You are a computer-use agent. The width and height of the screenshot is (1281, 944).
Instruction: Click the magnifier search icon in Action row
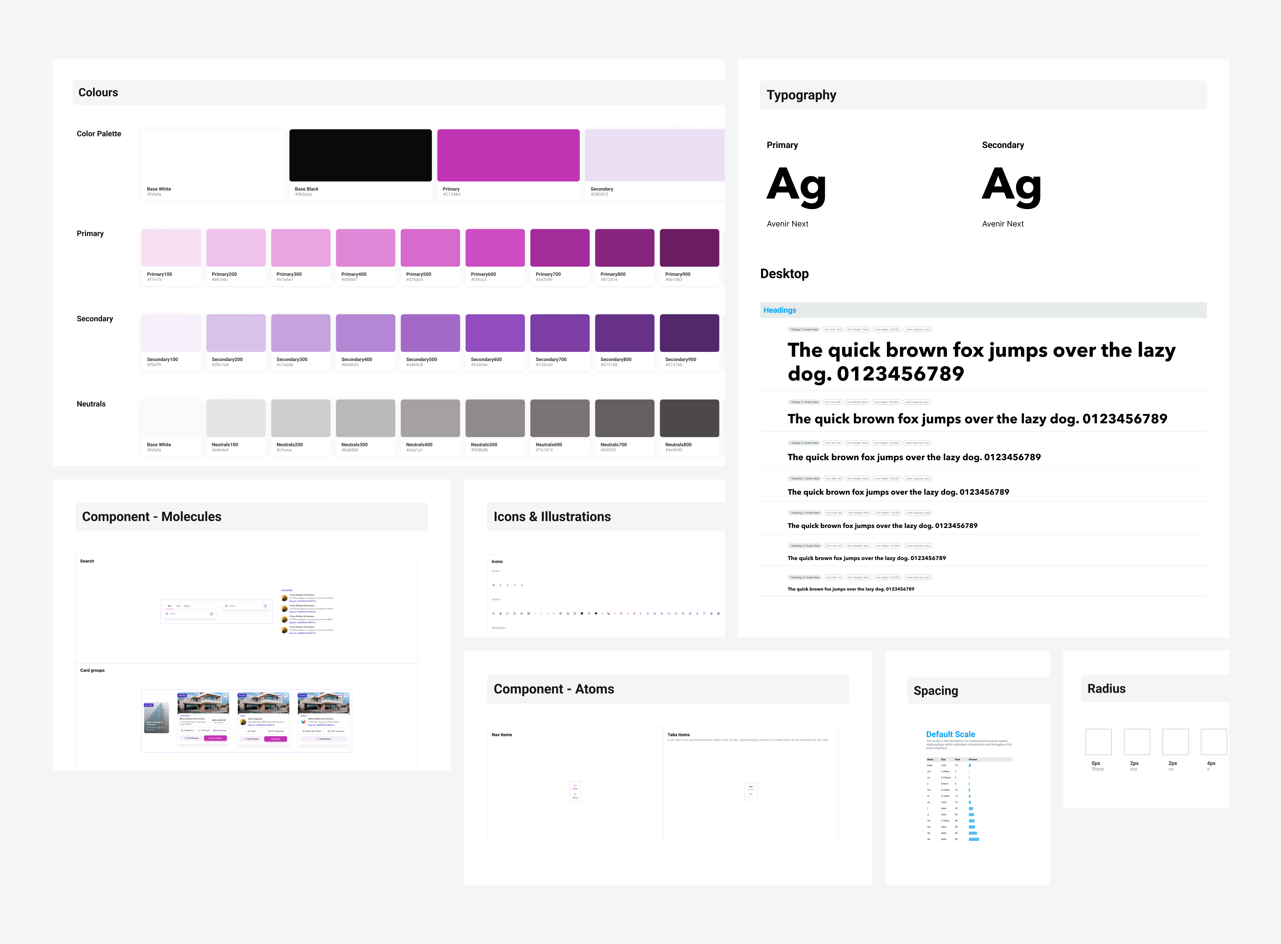click(494, 614)
